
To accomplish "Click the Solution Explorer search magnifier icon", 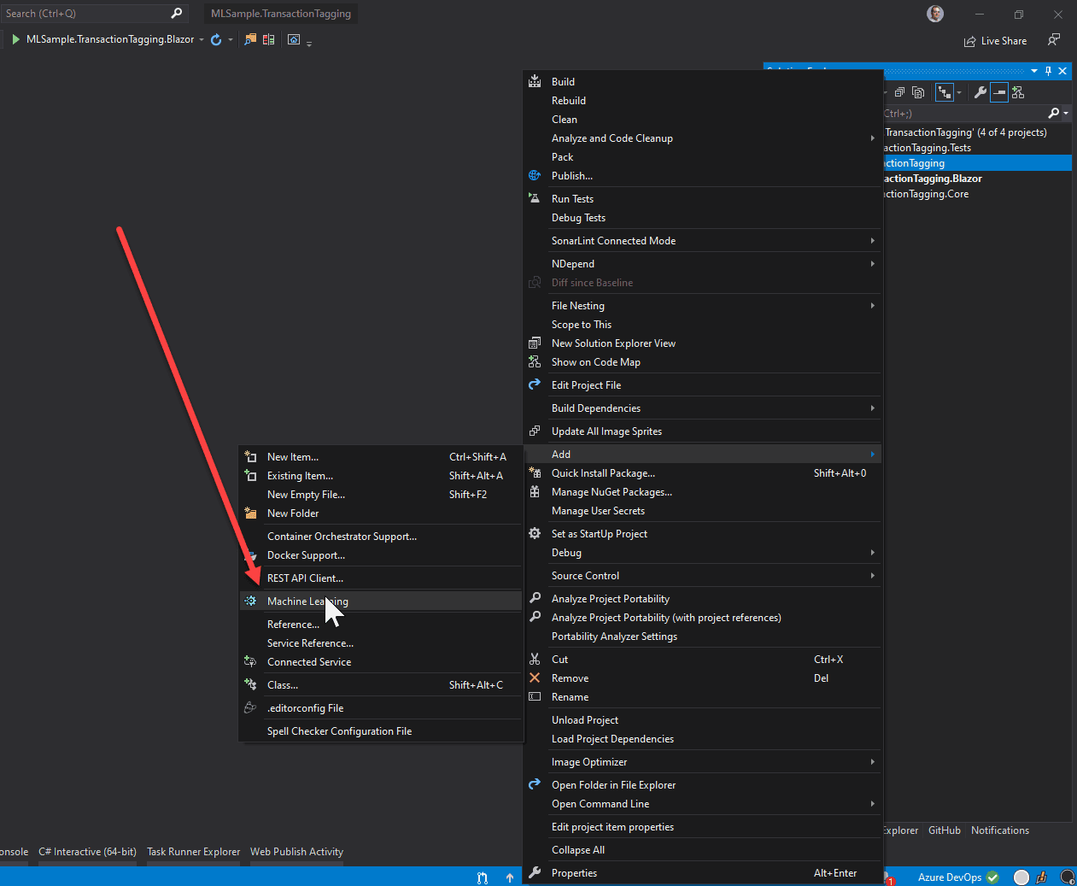I will (1054, 113).
